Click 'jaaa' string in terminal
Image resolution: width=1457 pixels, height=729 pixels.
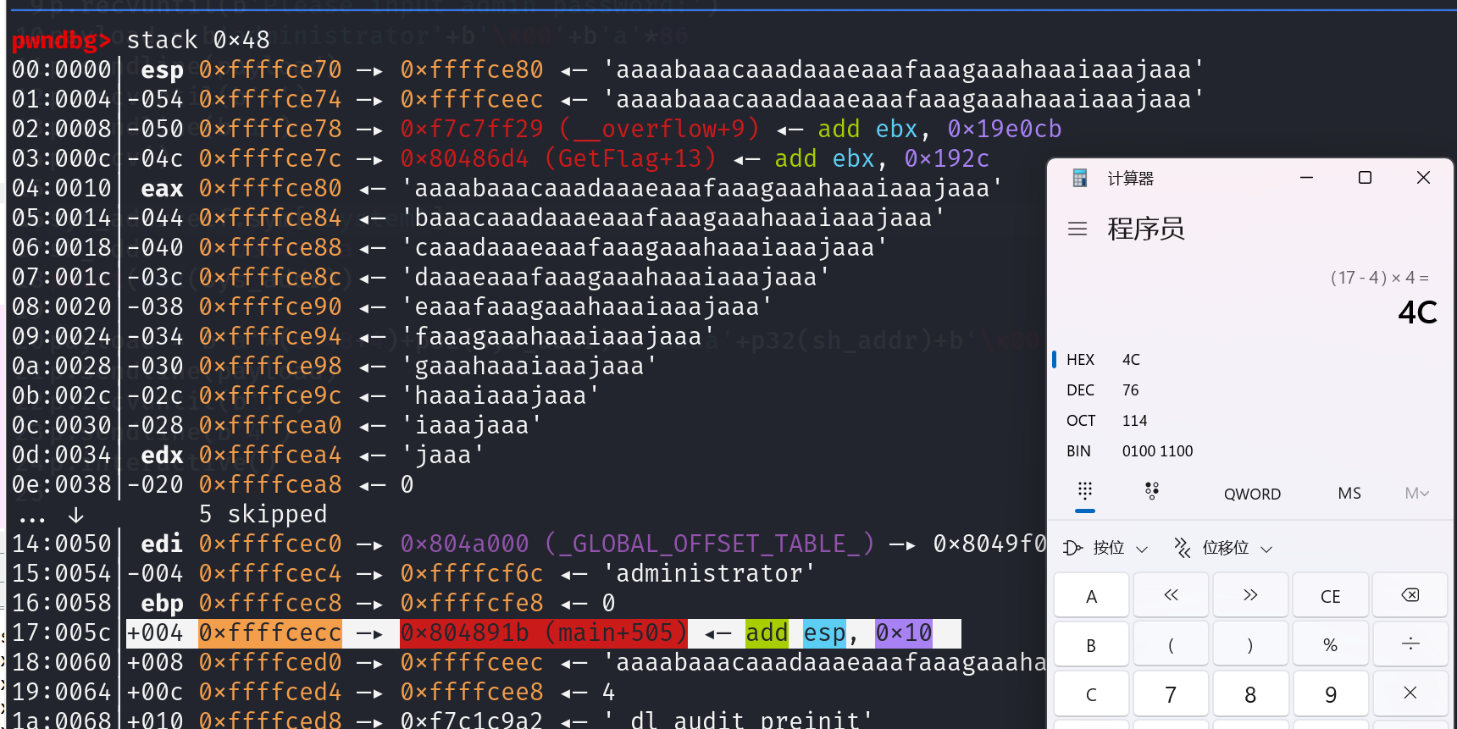442,455
